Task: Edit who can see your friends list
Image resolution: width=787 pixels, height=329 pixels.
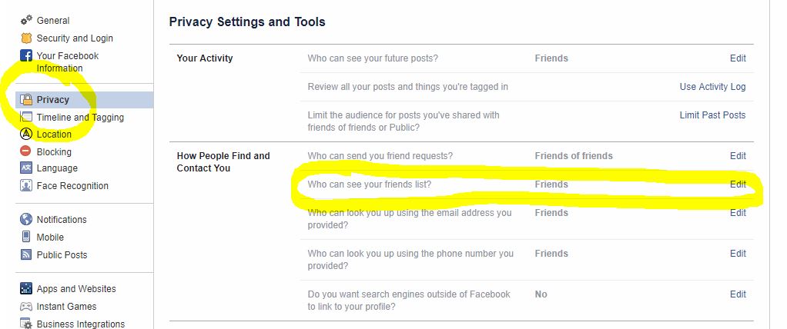Action: tap(738, 184)
